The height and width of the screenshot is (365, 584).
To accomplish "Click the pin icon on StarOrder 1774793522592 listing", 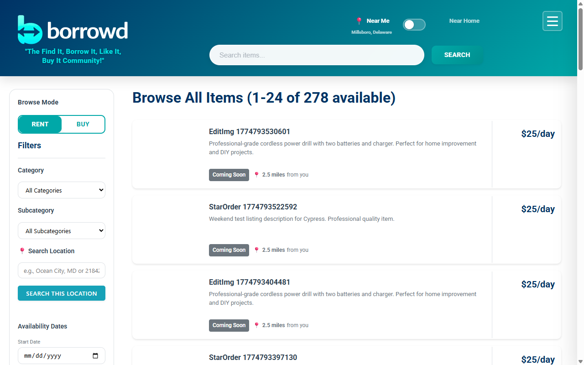I will pos(256,250).
